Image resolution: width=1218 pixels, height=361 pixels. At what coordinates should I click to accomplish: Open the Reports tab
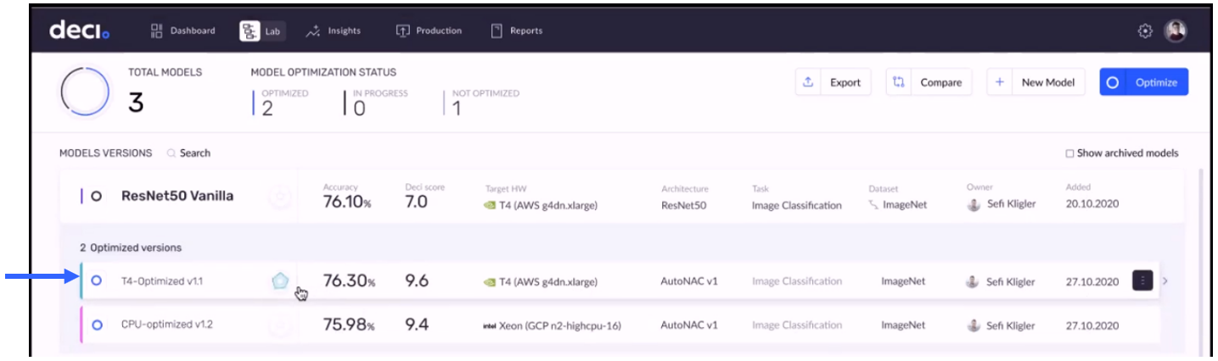(517, 31)
